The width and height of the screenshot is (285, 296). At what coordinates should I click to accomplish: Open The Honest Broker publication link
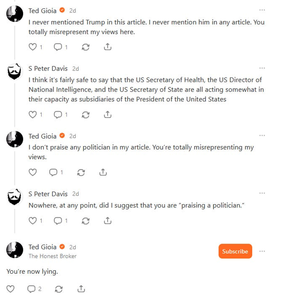click(x=52, y=256)
